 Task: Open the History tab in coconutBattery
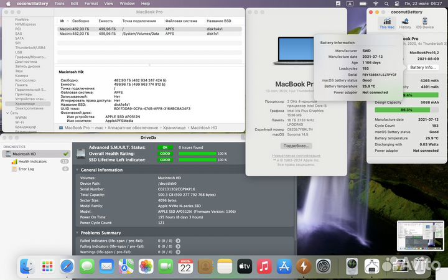coord(405,23)
